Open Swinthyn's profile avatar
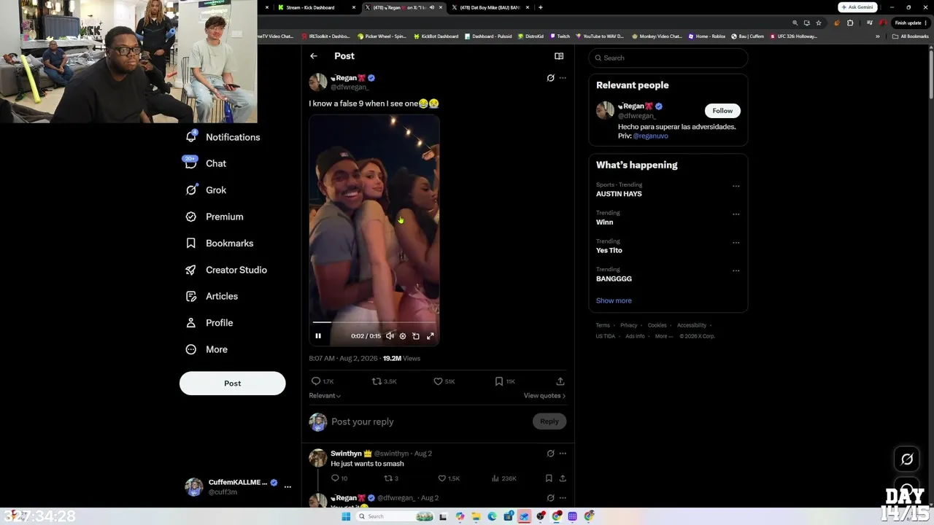Viewport: 934px width, 525px height. (318, 458)
